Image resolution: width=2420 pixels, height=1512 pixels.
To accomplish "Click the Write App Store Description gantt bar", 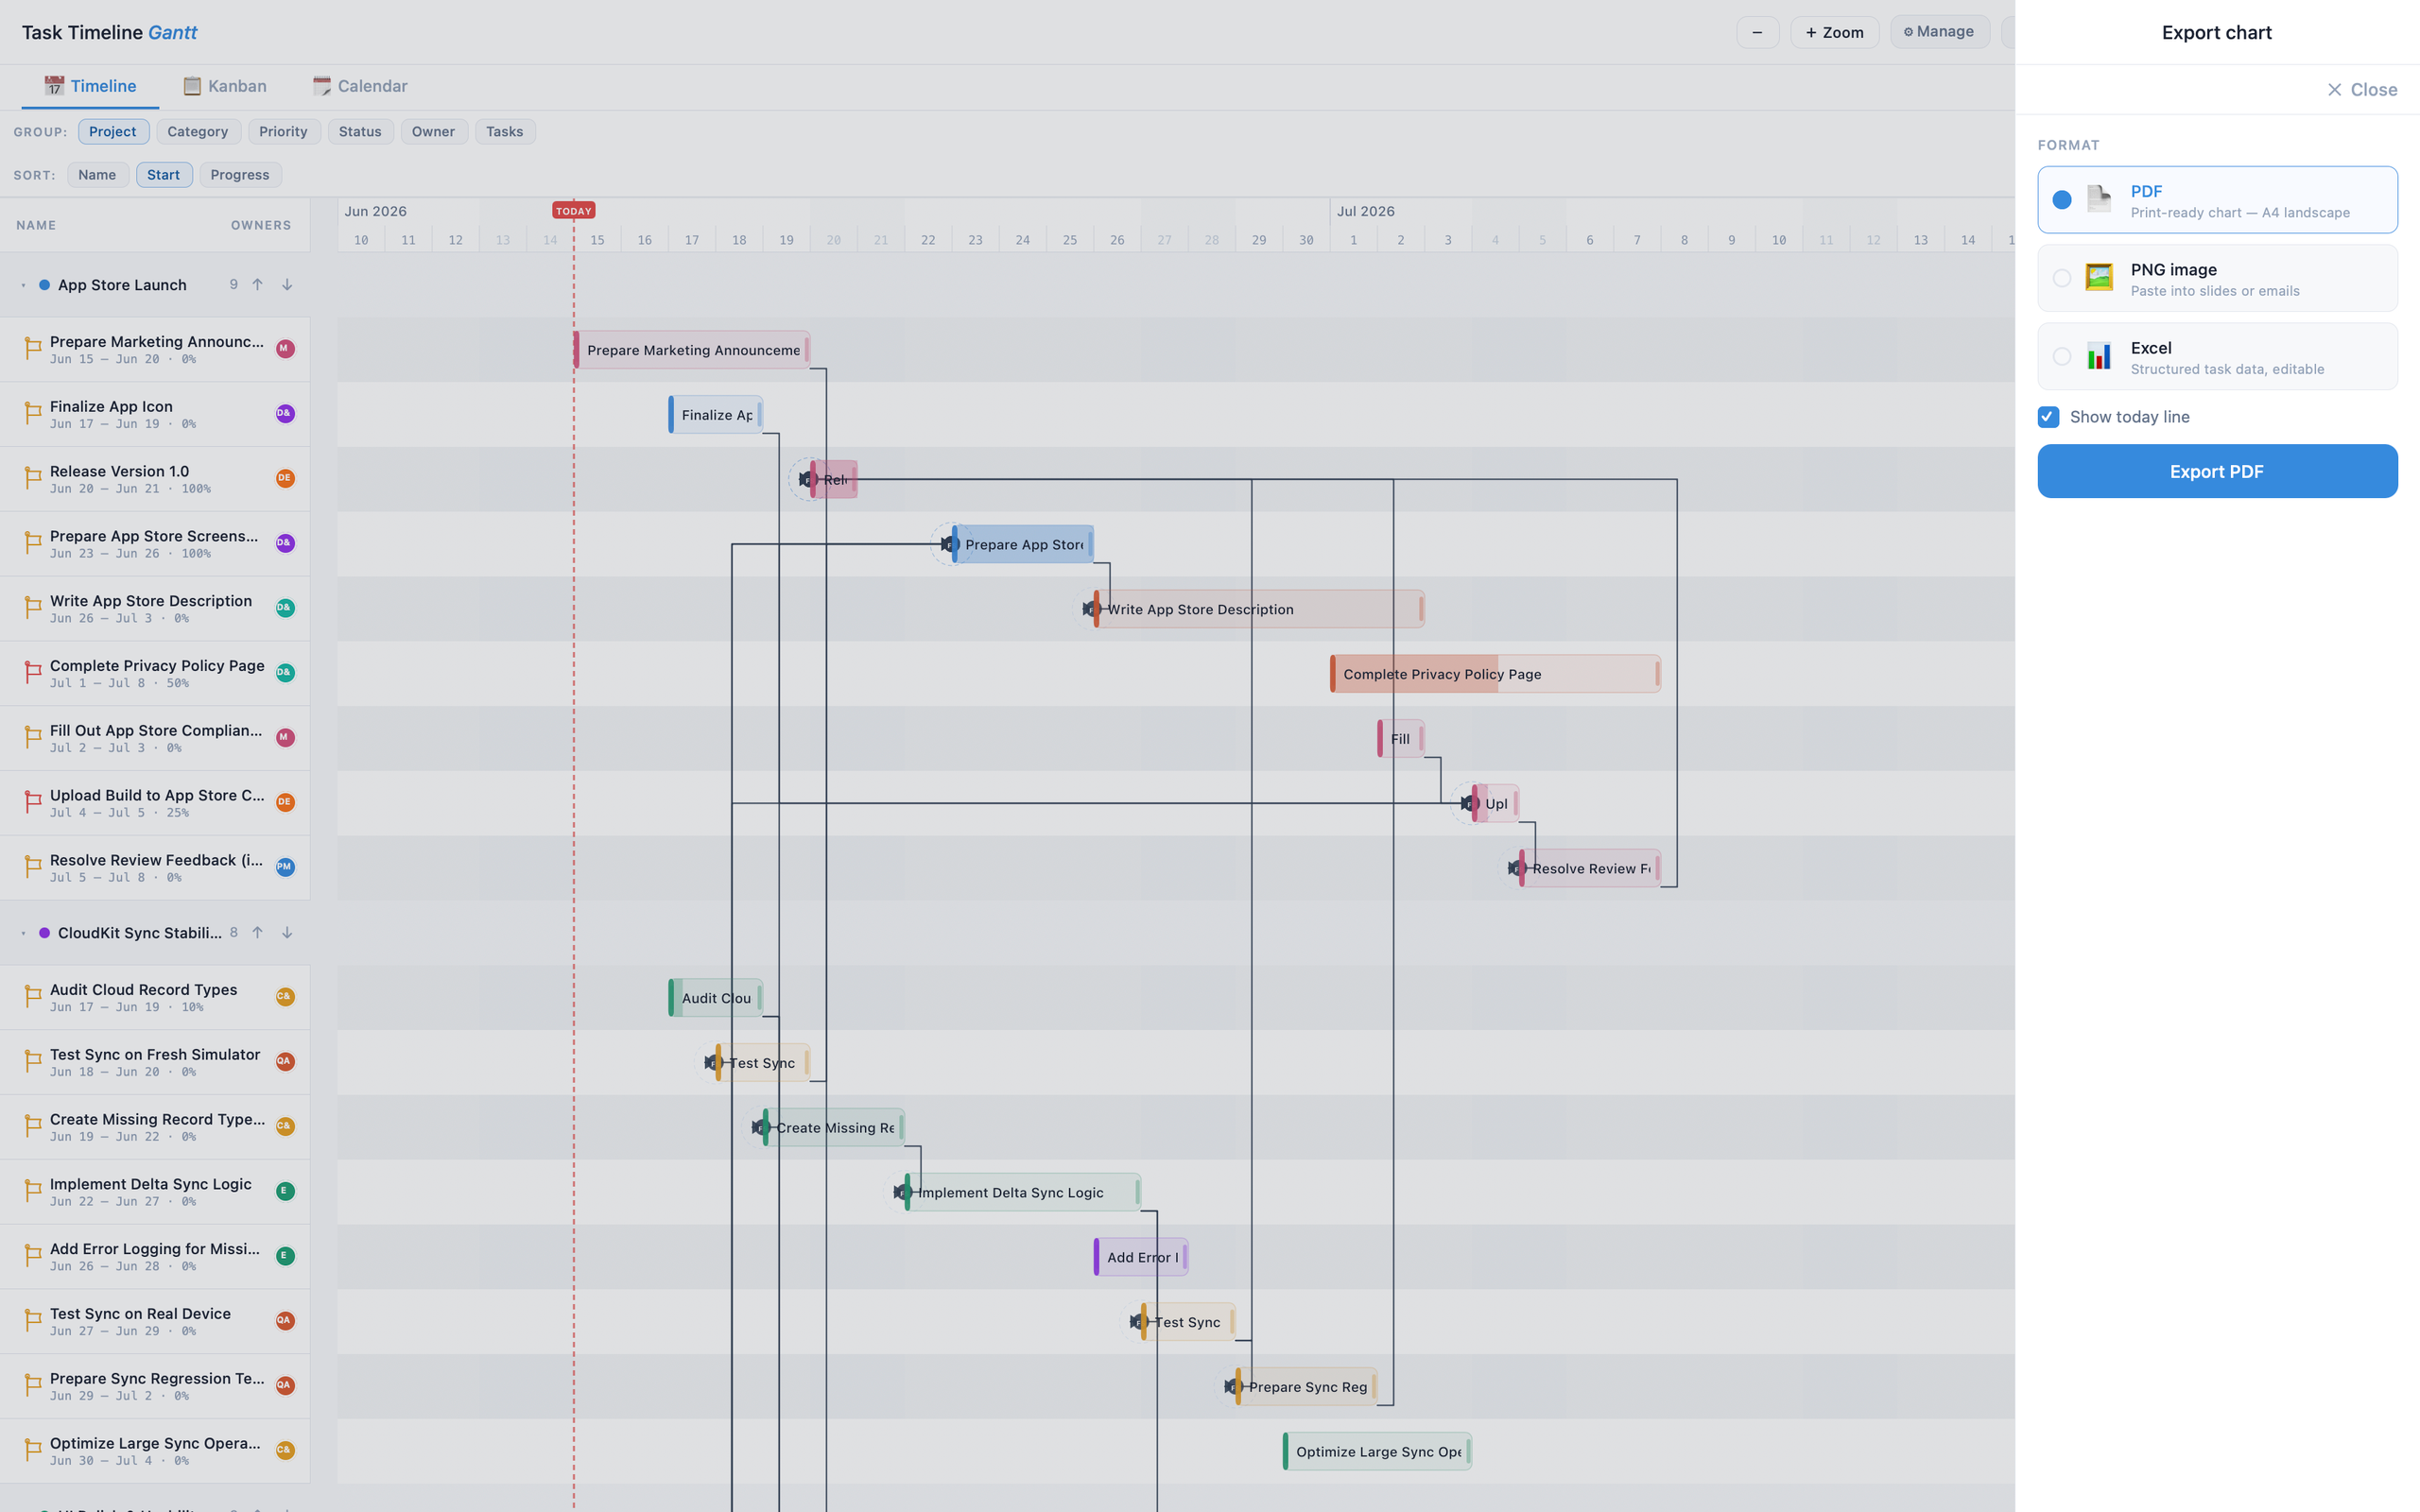I will coord(1258,609).
